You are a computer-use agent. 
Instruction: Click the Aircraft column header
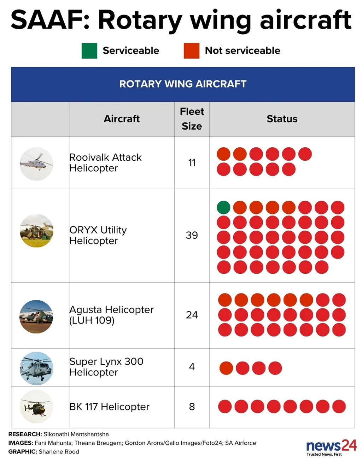(122, 119)
